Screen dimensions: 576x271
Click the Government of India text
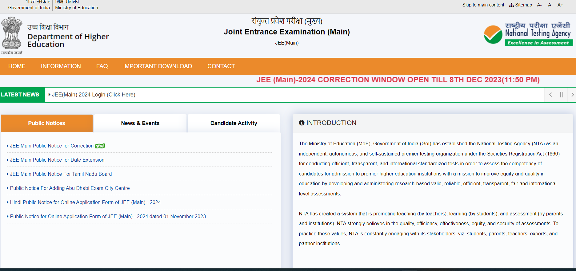point(29,8)
